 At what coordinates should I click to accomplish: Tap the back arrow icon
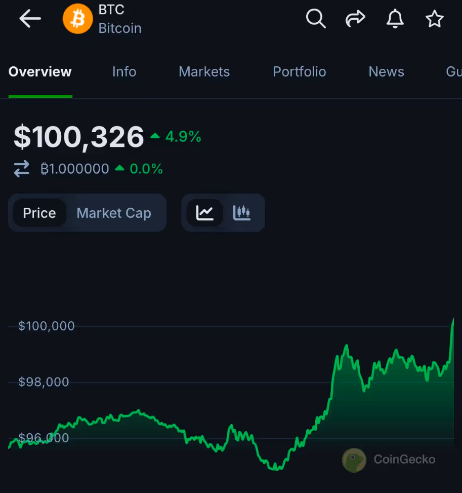[30, 19]
